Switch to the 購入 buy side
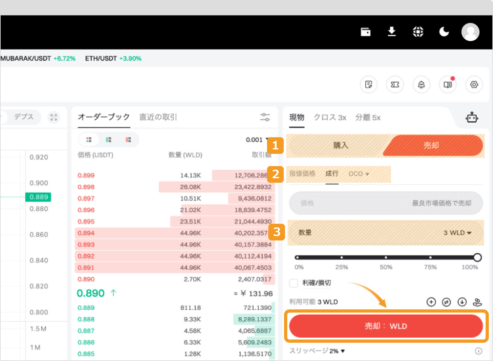493x361 pixels. coord(340,146)
